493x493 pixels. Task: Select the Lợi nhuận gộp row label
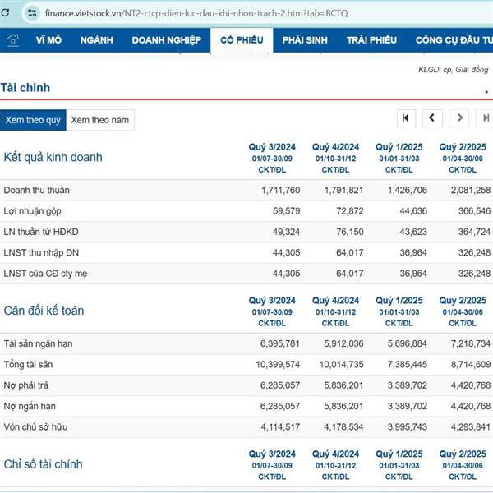(x=32, y=211)
